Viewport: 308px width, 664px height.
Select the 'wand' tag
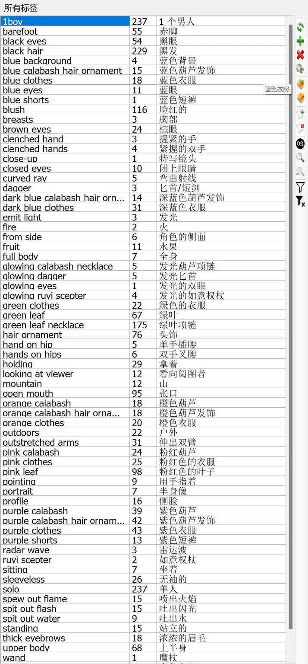(x=14, y=658)
